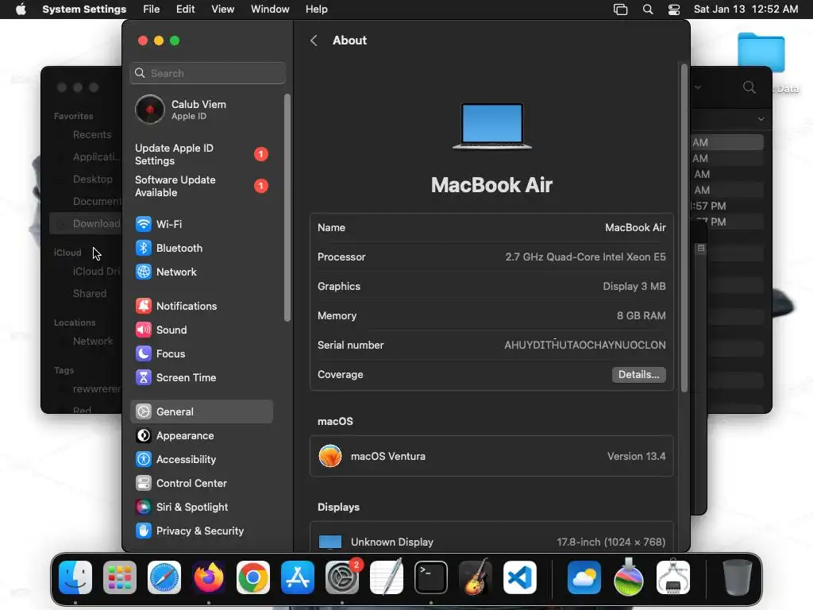This screenshot has height=610, width=813.
Task: Open macOS Sonoma installer in Dock
Action: click(629, 577)
